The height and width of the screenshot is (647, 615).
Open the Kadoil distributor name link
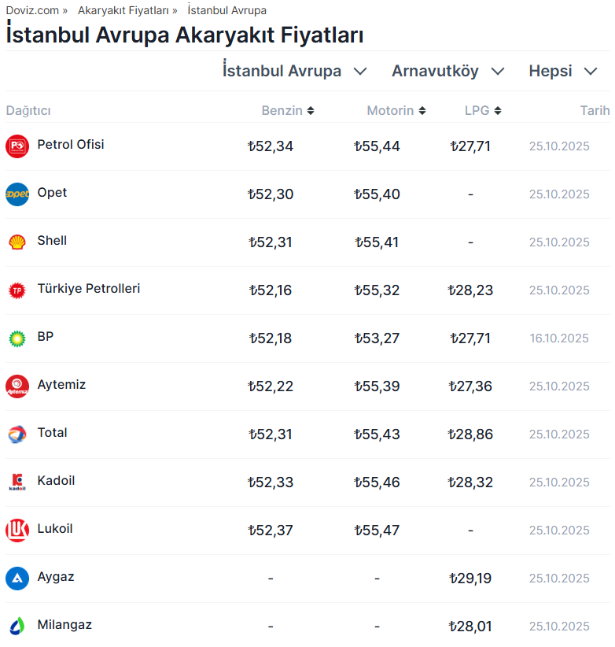point(56,481)
